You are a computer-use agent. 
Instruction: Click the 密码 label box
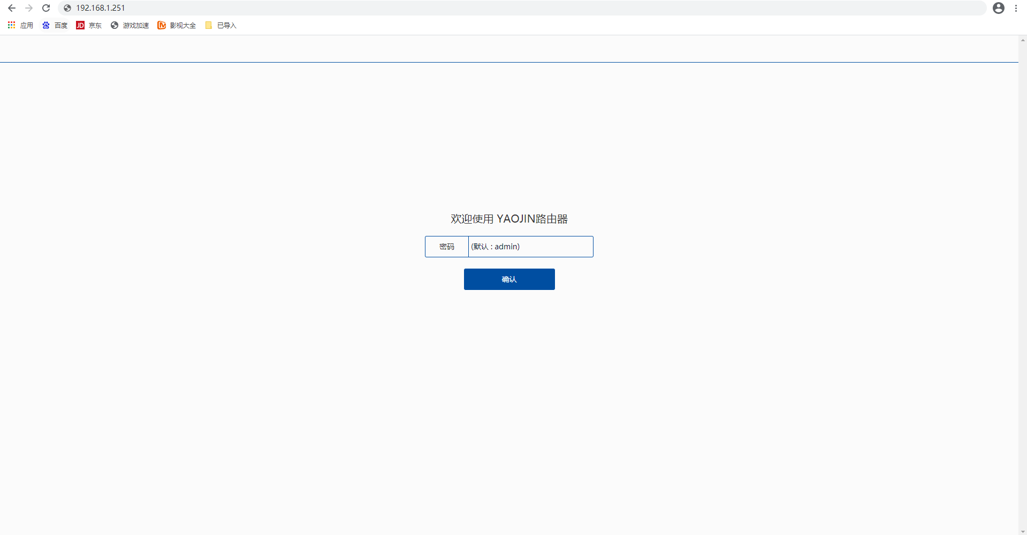pos(447,247)
